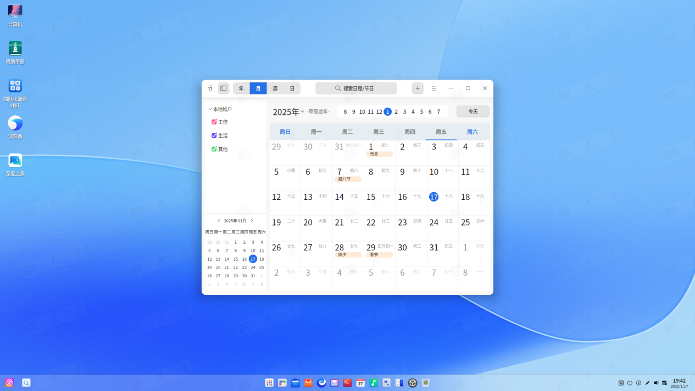Uncheck the 其他 calendar checkbox

214,149
